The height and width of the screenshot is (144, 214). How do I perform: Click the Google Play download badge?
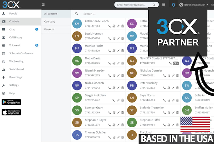11,102
